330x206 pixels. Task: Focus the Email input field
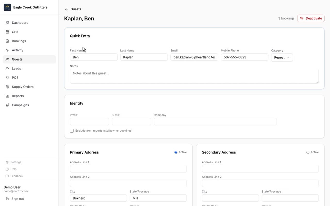click(x=194, y=57)
